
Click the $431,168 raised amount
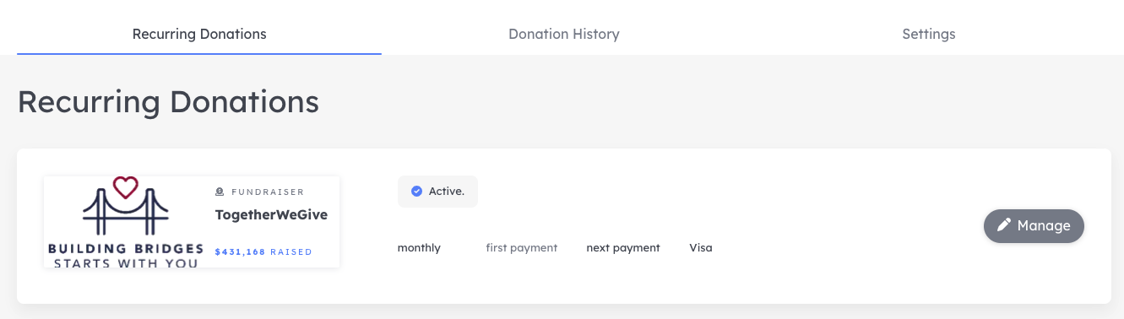[x=263, y=251]
